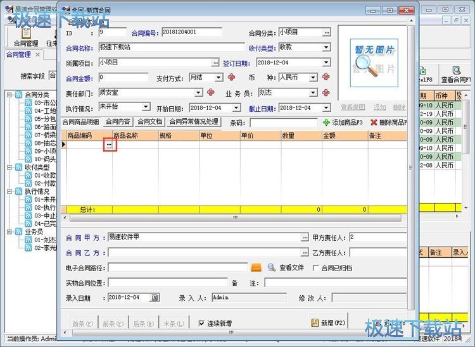Click the dialog bottom horizontal scrollbar
Viewport: 475px width, 347px height.
[231, 332]
